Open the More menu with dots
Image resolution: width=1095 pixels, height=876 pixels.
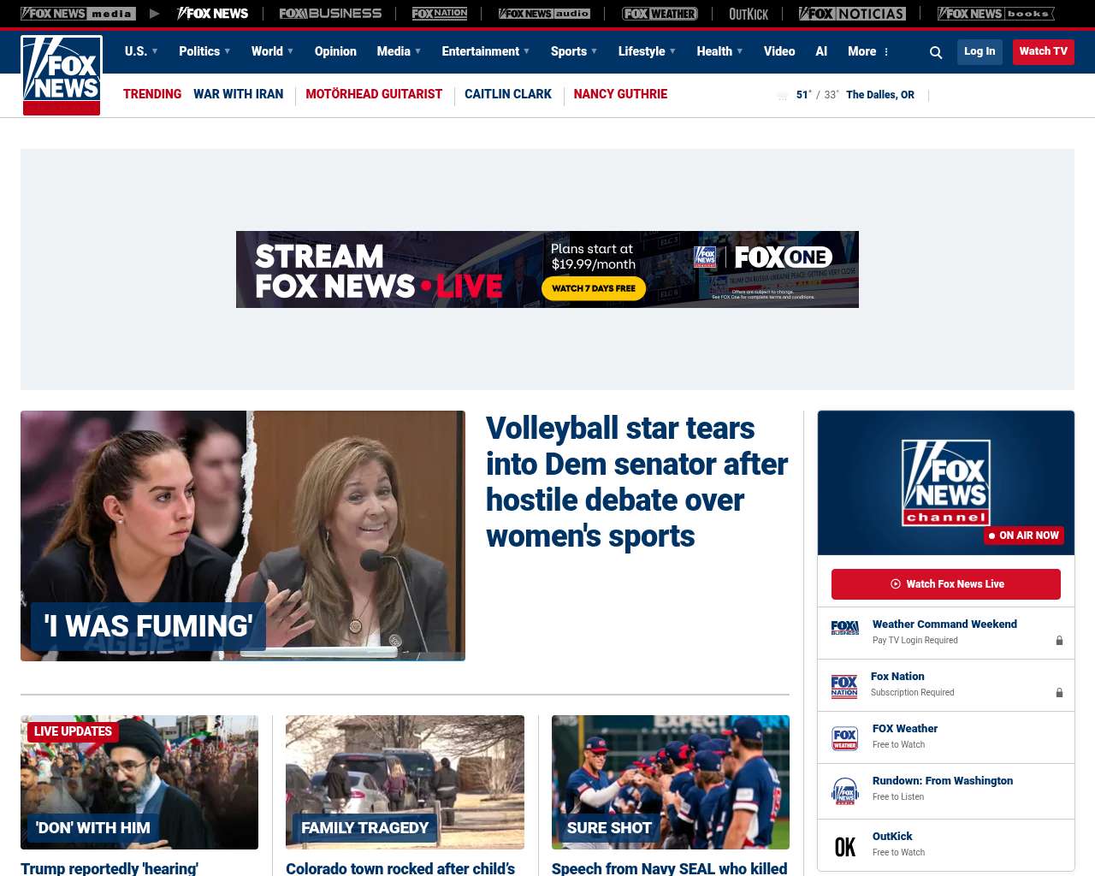[x=868, y=51]
